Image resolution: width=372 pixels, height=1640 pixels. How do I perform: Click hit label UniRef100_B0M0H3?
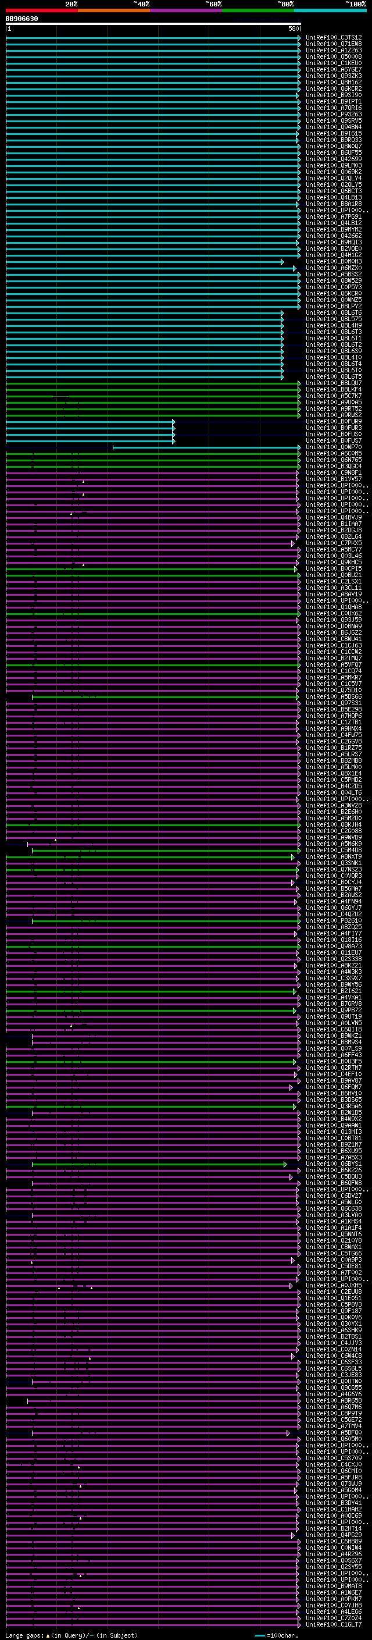click(x=334, y=261)
